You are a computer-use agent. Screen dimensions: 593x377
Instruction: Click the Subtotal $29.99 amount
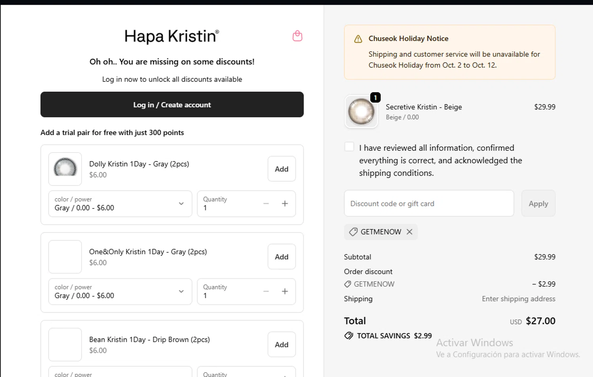tap(545, 257)
